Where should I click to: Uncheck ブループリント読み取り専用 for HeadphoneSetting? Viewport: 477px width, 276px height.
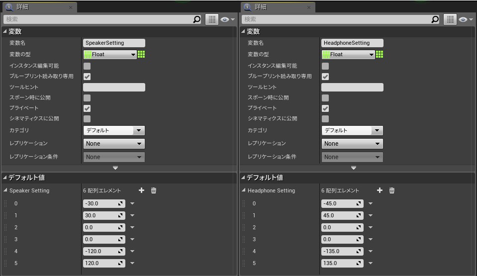[325, 77]
